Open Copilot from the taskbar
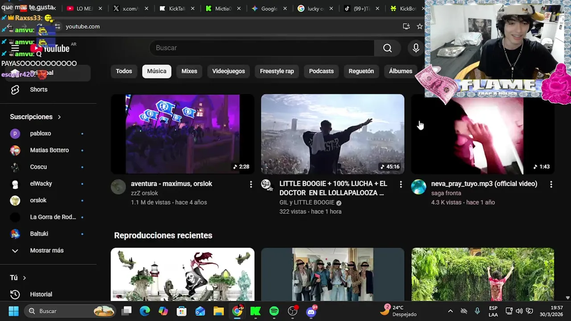Image resolution: width=571 pixels, height=321 pixels. click(163, 311)
